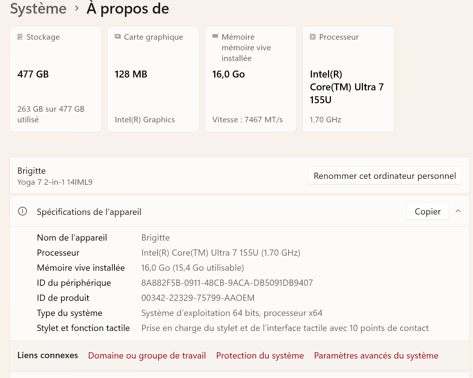Open the Carte graphique summary card
This screenshot has width=473, height=378.
[153, 79]
